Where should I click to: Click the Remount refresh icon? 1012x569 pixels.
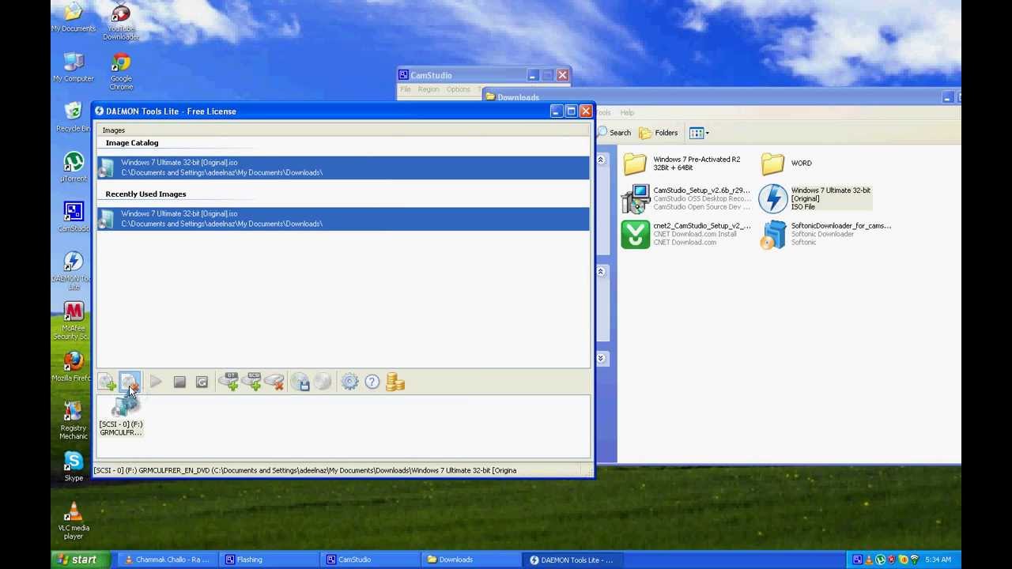pos(202,382)
